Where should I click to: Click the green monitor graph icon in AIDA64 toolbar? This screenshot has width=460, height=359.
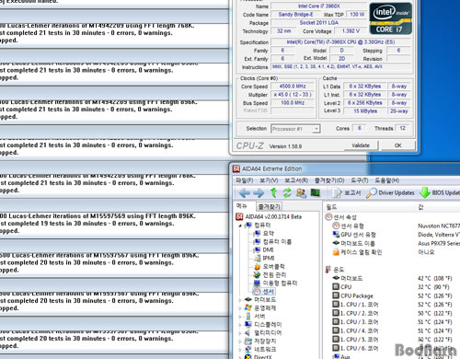[316, 192]
